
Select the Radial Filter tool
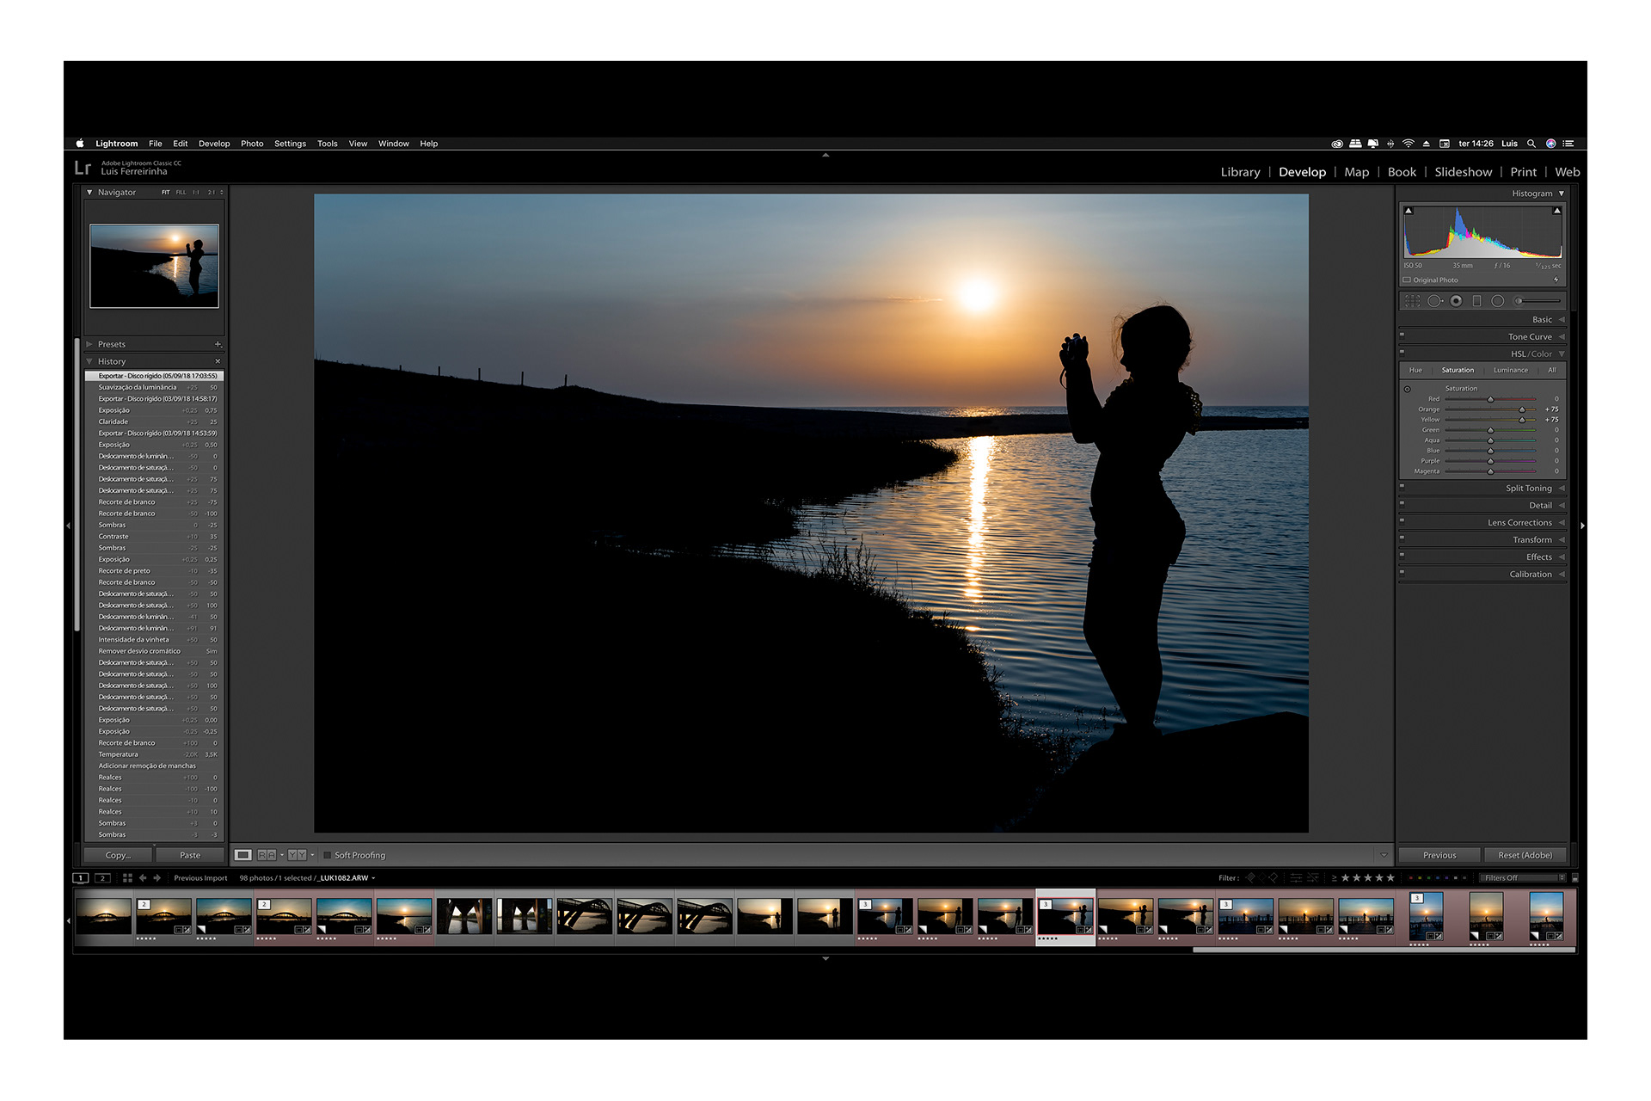click(x=1498, y=301)
